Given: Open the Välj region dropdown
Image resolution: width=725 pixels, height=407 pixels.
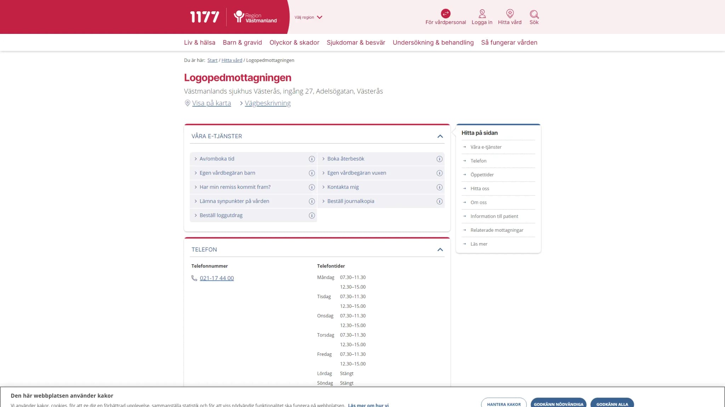Looking at the screenshot, I should coord(308,17).
